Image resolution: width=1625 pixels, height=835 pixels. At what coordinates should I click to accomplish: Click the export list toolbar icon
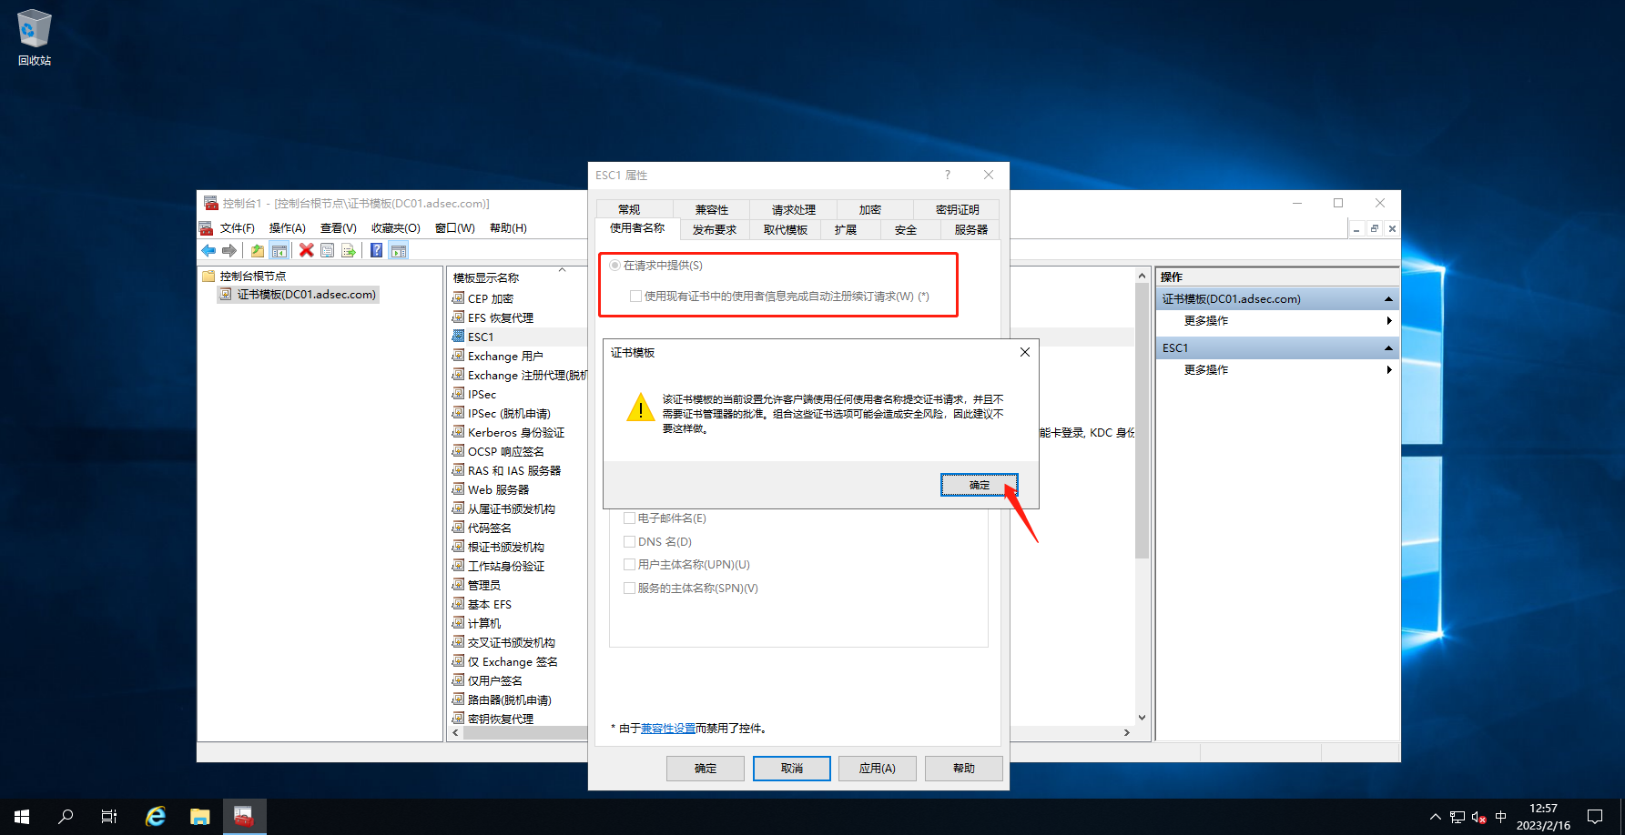click(x=349, y=251)
